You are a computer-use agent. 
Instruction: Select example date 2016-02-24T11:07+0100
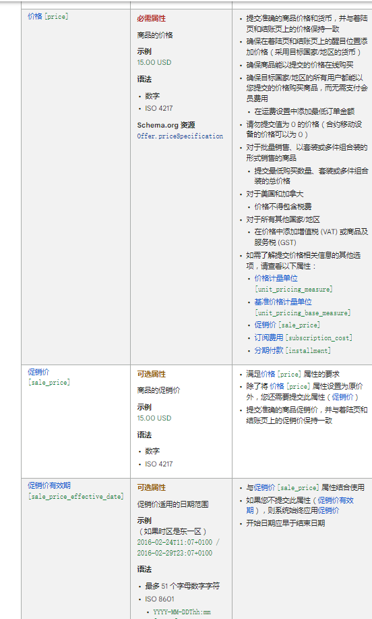tap(175, 543)
